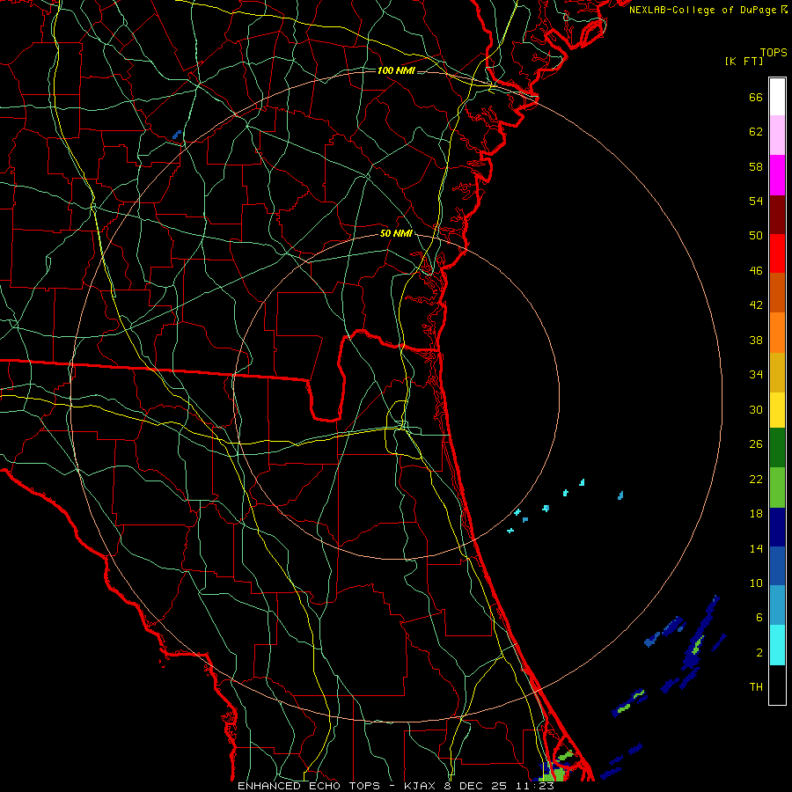Click the magenta 58 kft legend swatch
Viewport: 792px width, 792px height.
click(777, 175)
